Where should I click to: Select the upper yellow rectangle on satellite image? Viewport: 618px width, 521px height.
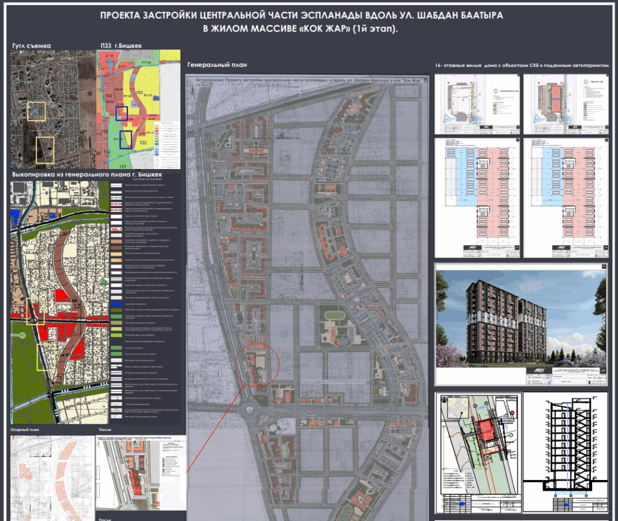click(36, 111)
